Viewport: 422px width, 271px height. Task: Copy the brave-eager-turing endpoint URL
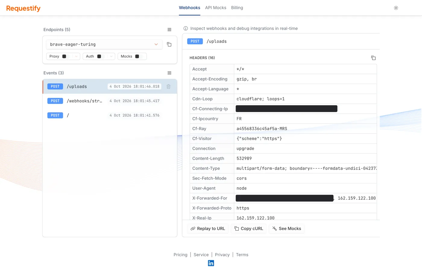pos(169,45)
